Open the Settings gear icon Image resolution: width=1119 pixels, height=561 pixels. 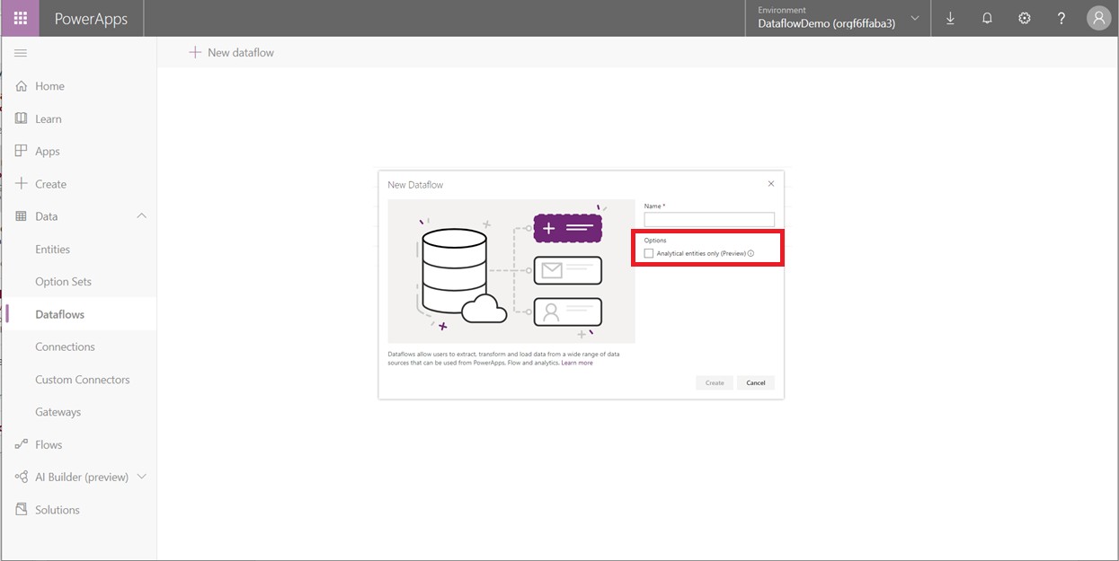pyautogui.click(x=1024, y=18)
